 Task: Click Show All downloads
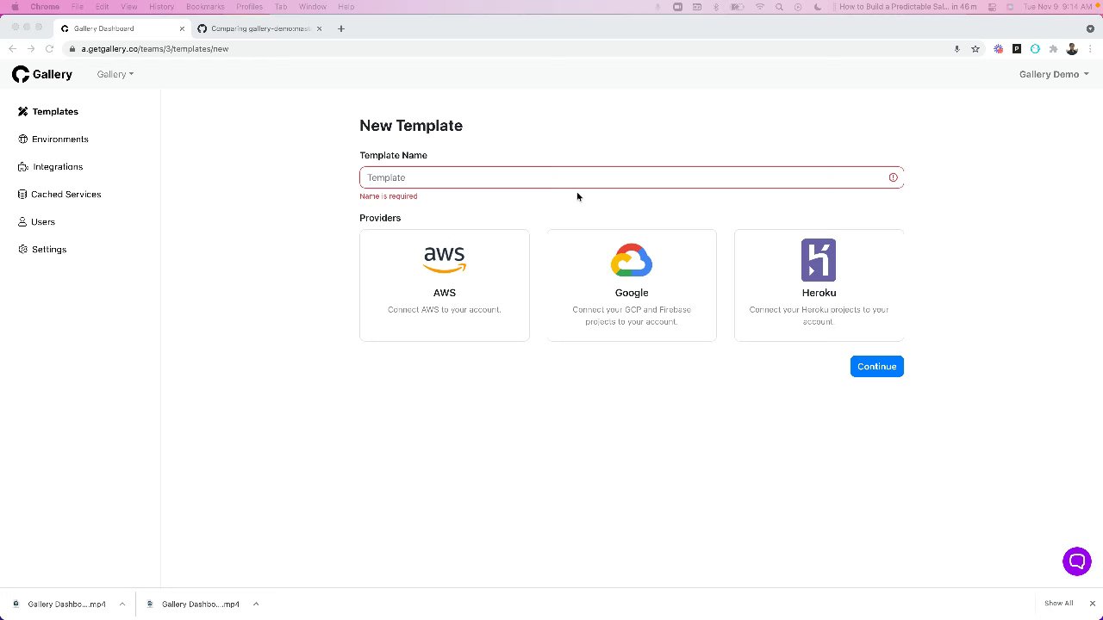[x=1058, y=603]
